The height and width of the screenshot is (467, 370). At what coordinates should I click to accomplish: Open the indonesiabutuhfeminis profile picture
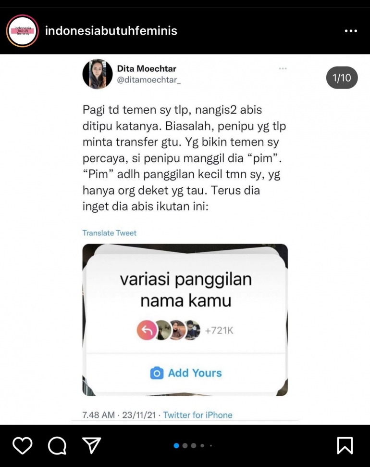[23, 31]
